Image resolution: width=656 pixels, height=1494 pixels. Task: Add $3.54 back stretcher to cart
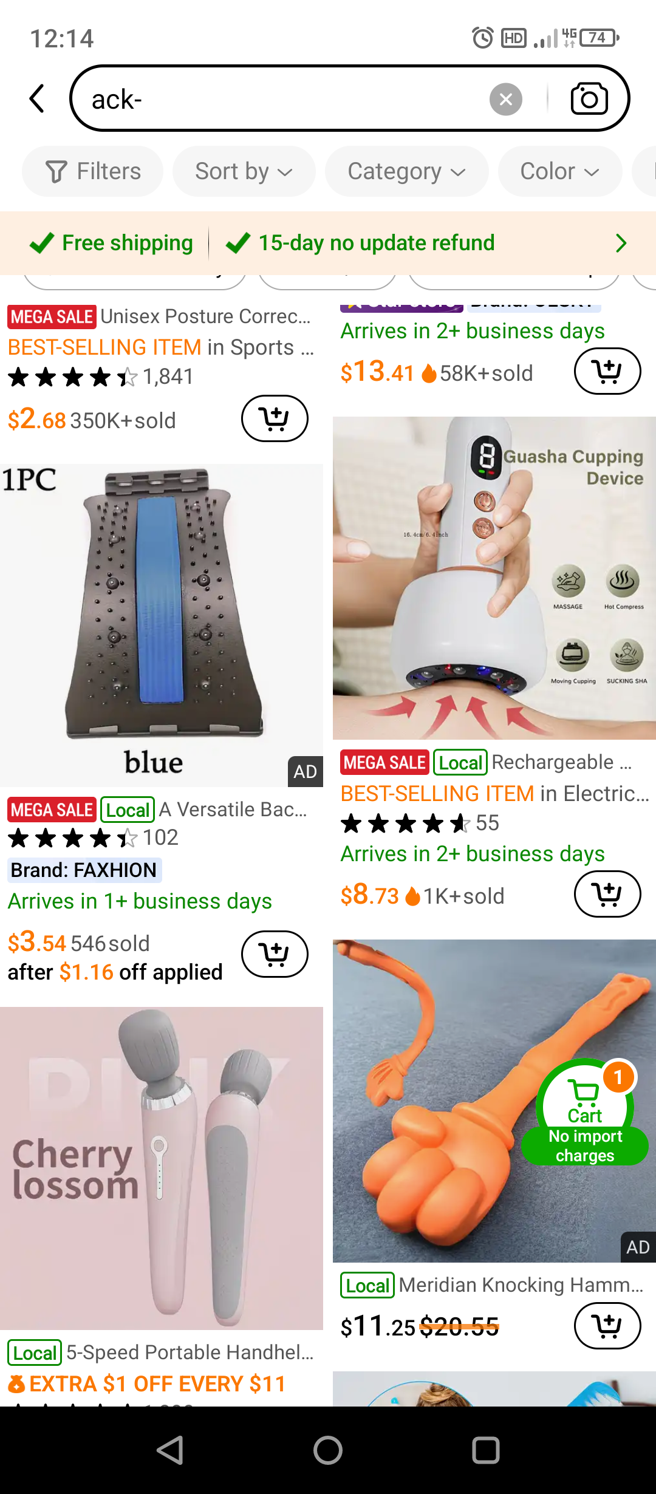click(x=275, y=954)
